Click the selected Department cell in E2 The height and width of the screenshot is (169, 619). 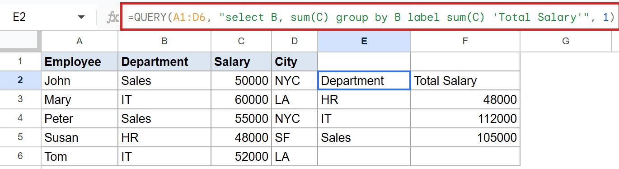[x=364, y=80]
